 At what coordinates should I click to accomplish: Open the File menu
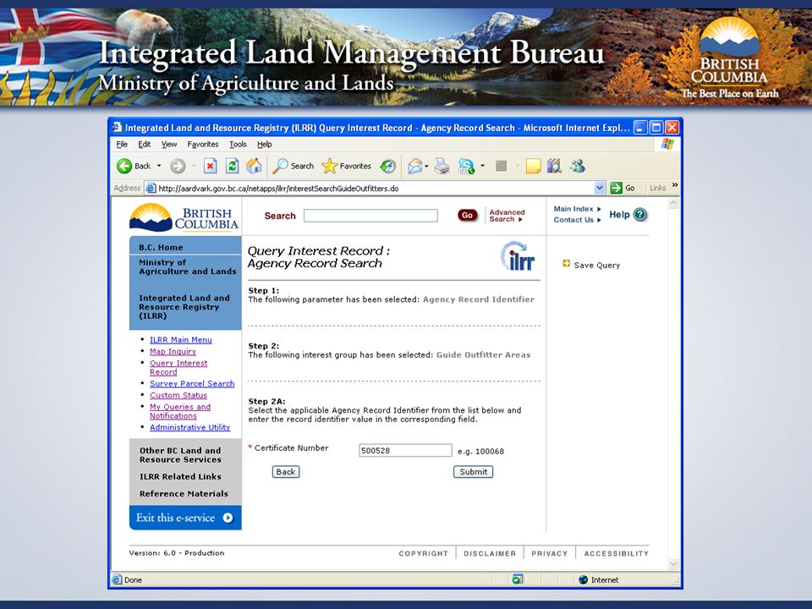coord(122,144)
